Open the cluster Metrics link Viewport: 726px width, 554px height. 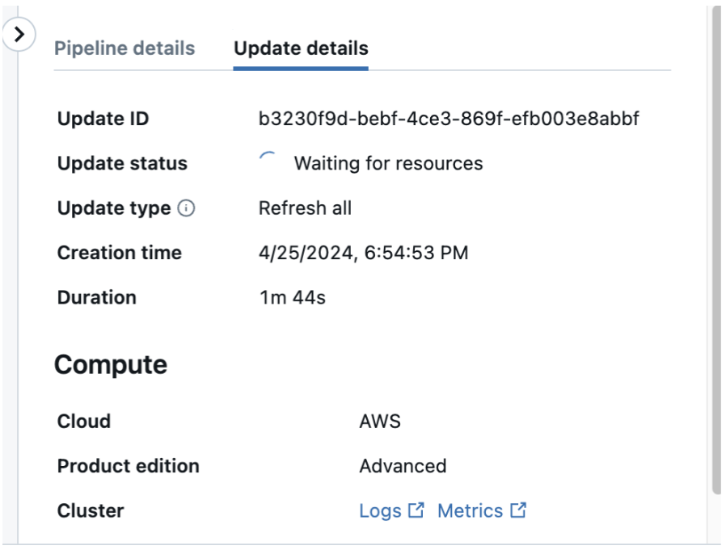[x=470, y=511]
